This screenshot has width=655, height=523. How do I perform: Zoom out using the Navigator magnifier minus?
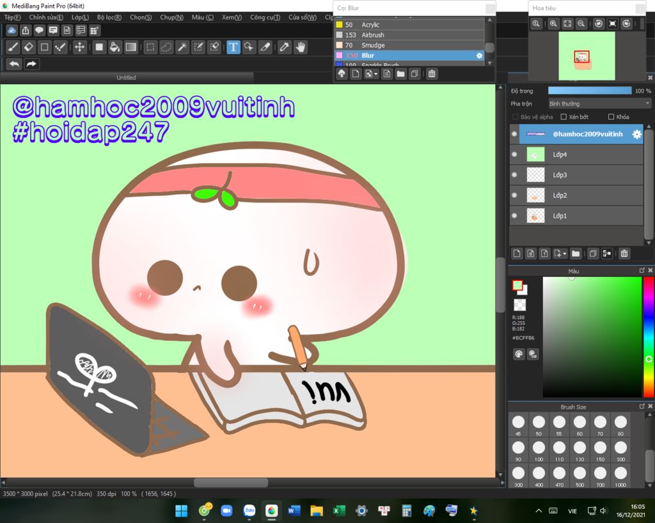(x=581, y=24)
